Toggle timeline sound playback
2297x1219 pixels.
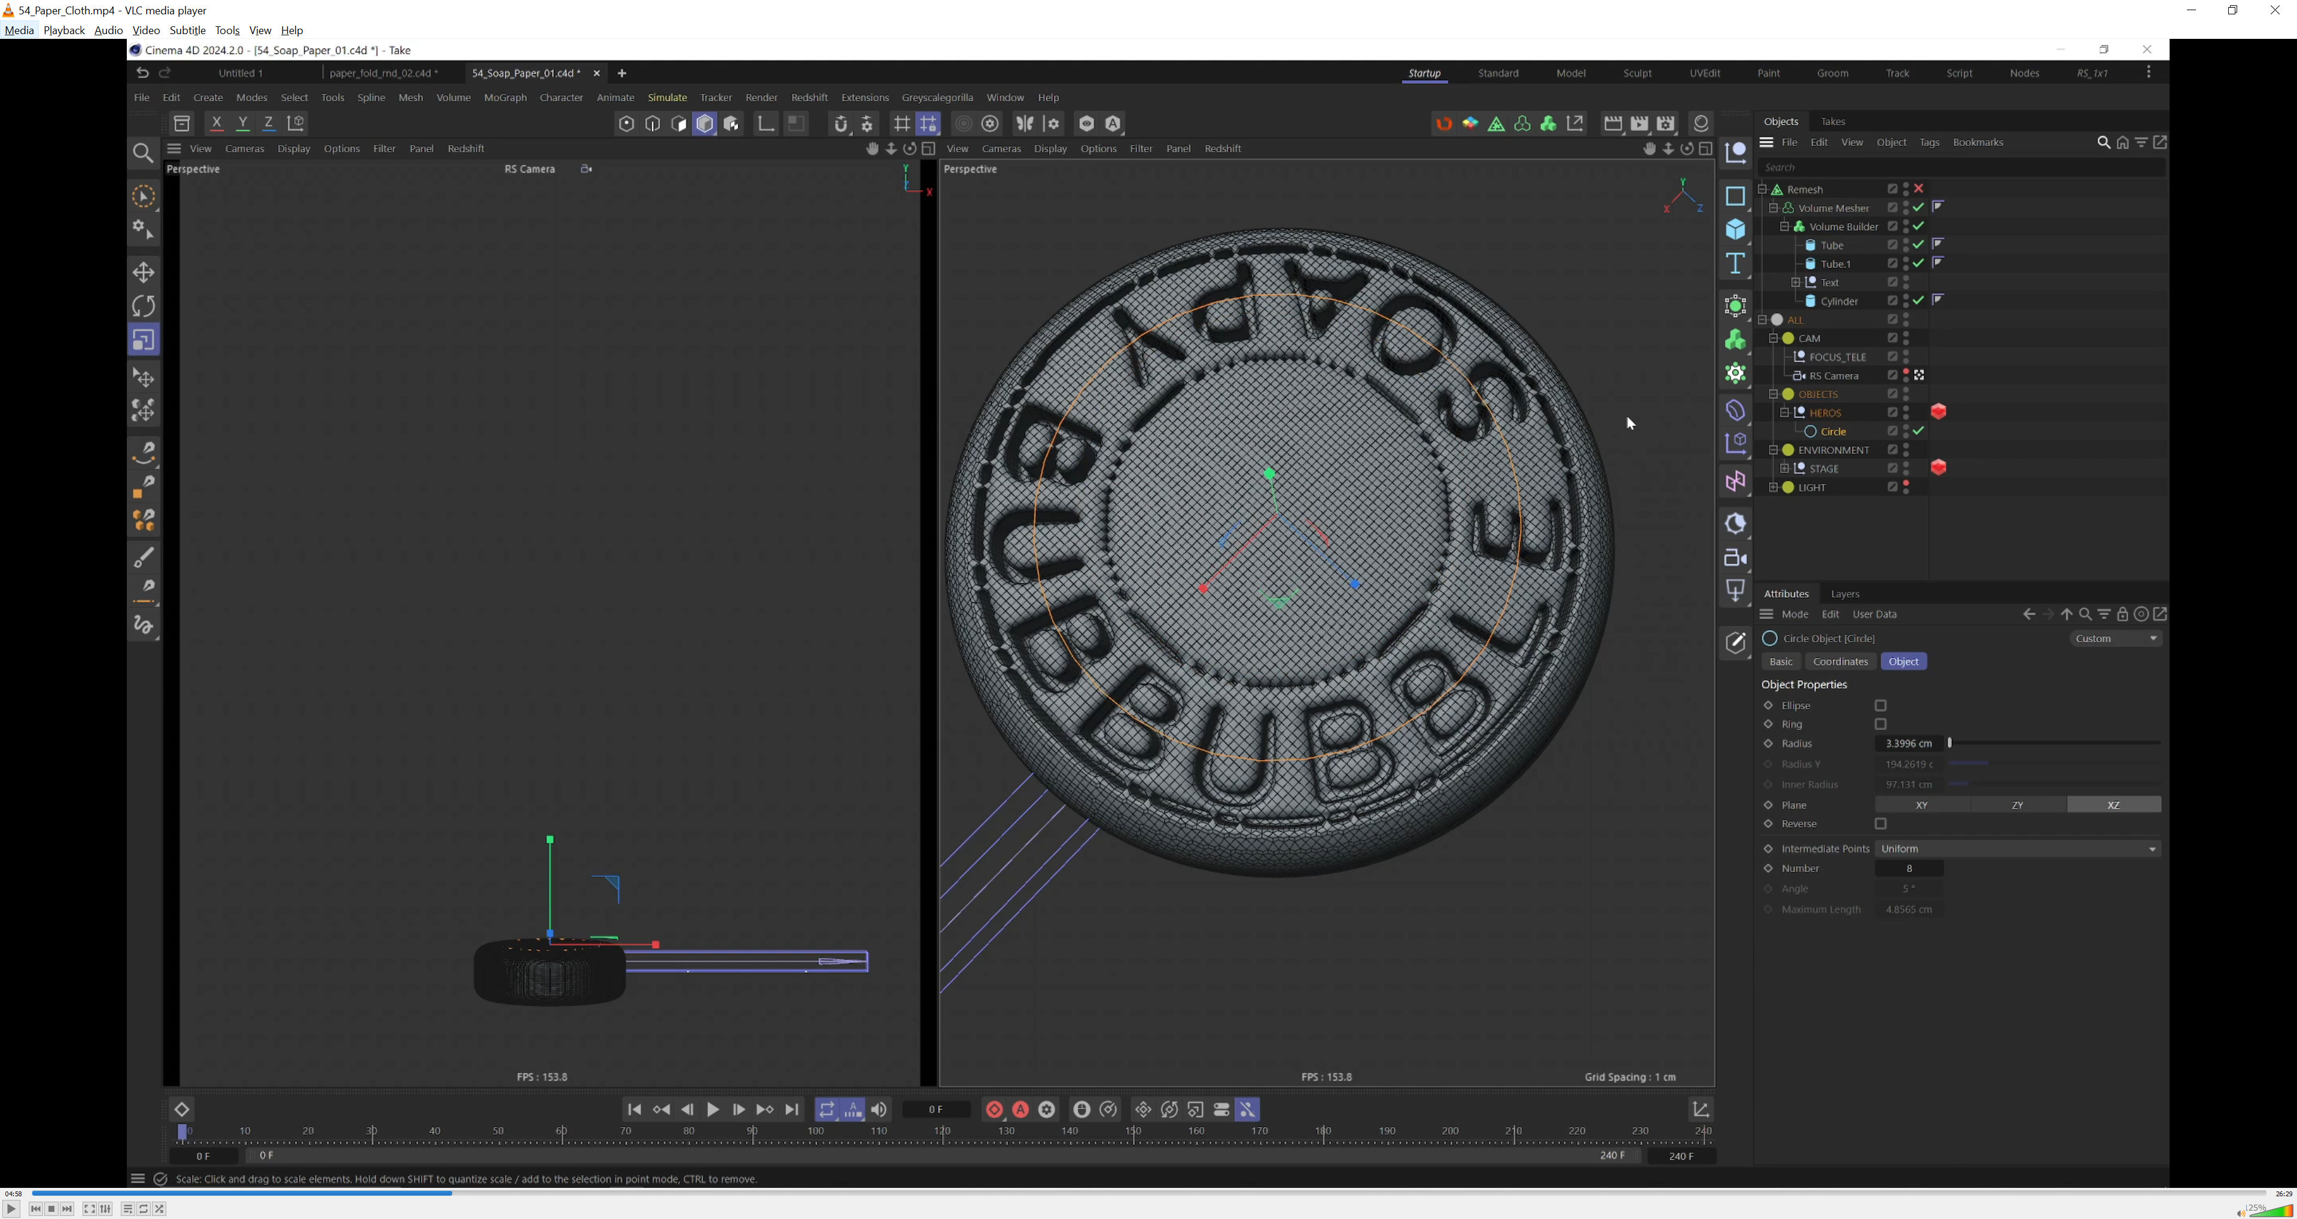[x=879, y=1110]
